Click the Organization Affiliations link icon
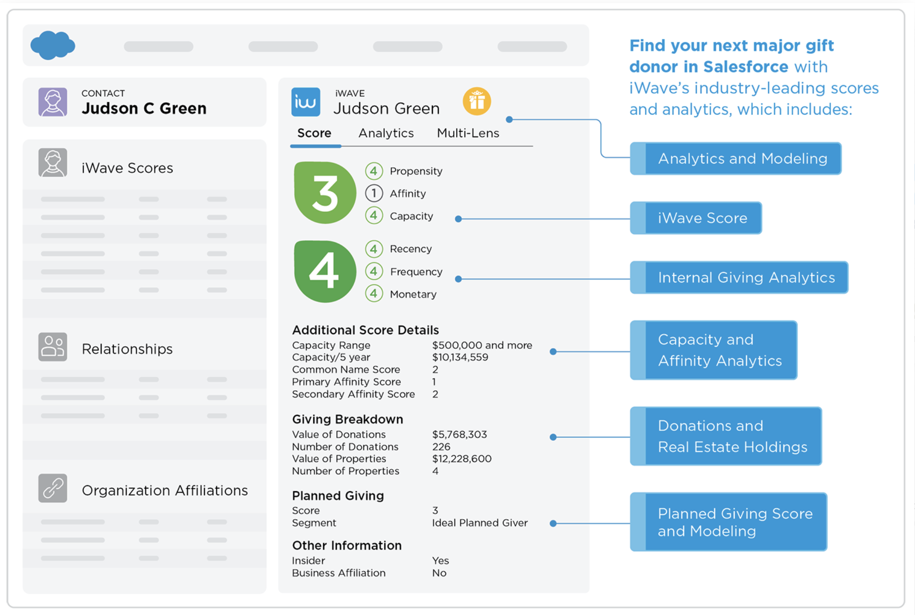 (x=53, y=488)
